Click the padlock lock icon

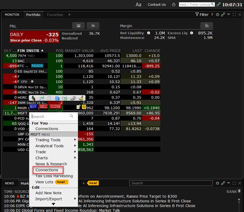click(x=174, y=5)
